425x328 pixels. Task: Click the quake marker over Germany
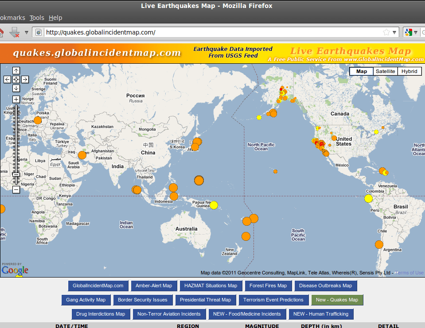[37, 120]
